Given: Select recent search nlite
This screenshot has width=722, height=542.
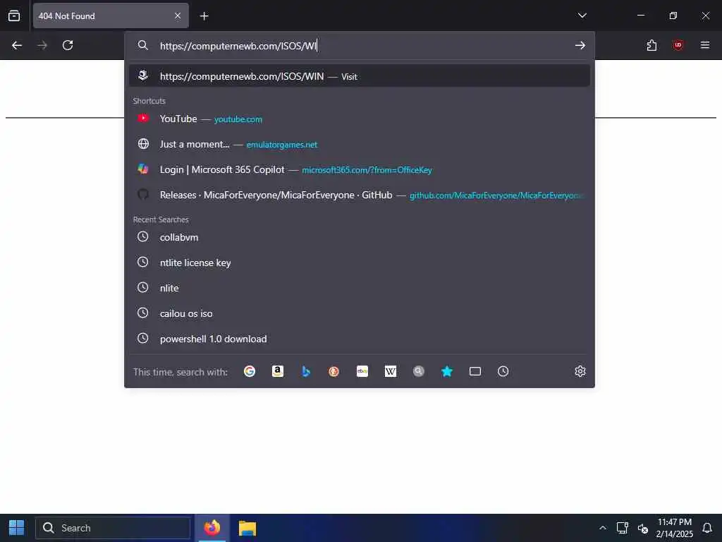Looking at the screenshot, I should pos(359,288).
